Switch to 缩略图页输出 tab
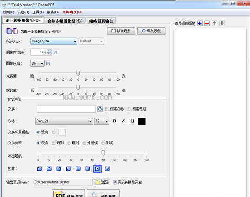 click(x=101, y=21)
